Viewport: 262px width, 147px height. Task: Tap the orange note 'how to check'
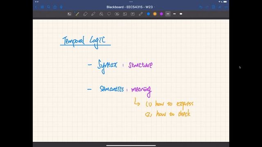click(173, 114)
